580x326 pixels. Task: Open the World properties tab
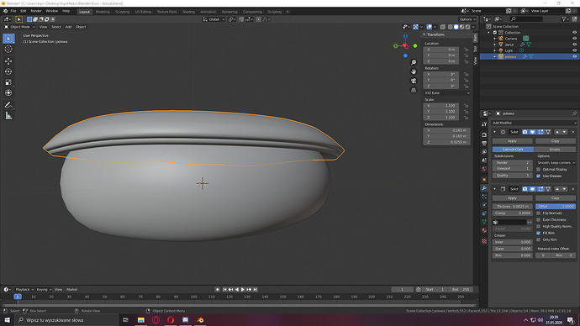(484, 169)
